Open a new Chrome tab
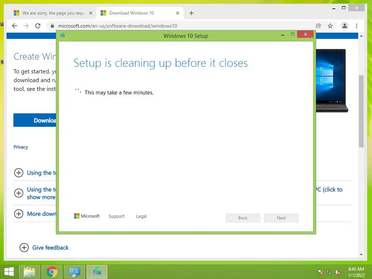 coord(191,13)
